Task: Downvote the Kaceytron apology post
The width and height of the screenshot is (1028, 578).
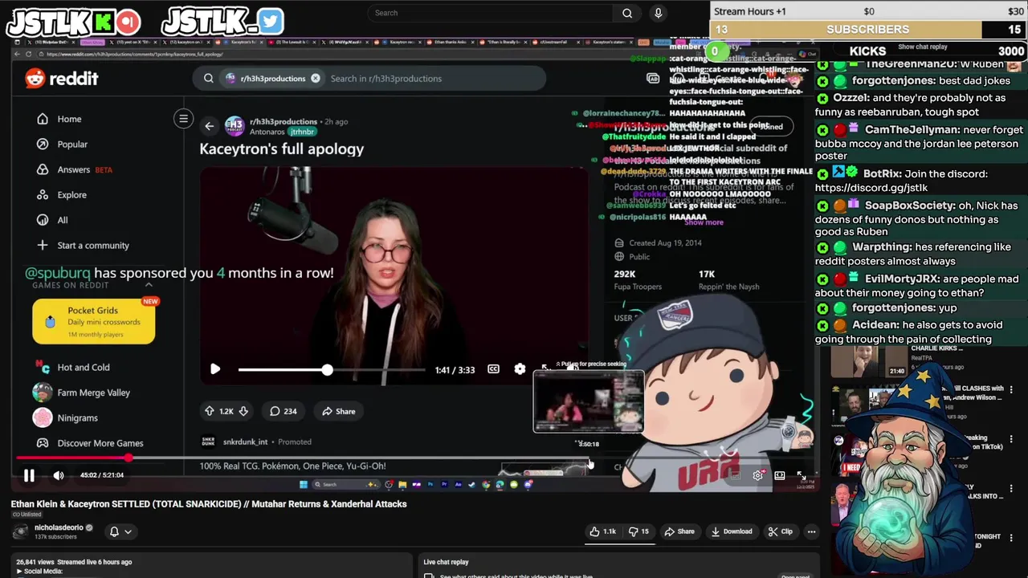Action: click(x=243, y=411)
